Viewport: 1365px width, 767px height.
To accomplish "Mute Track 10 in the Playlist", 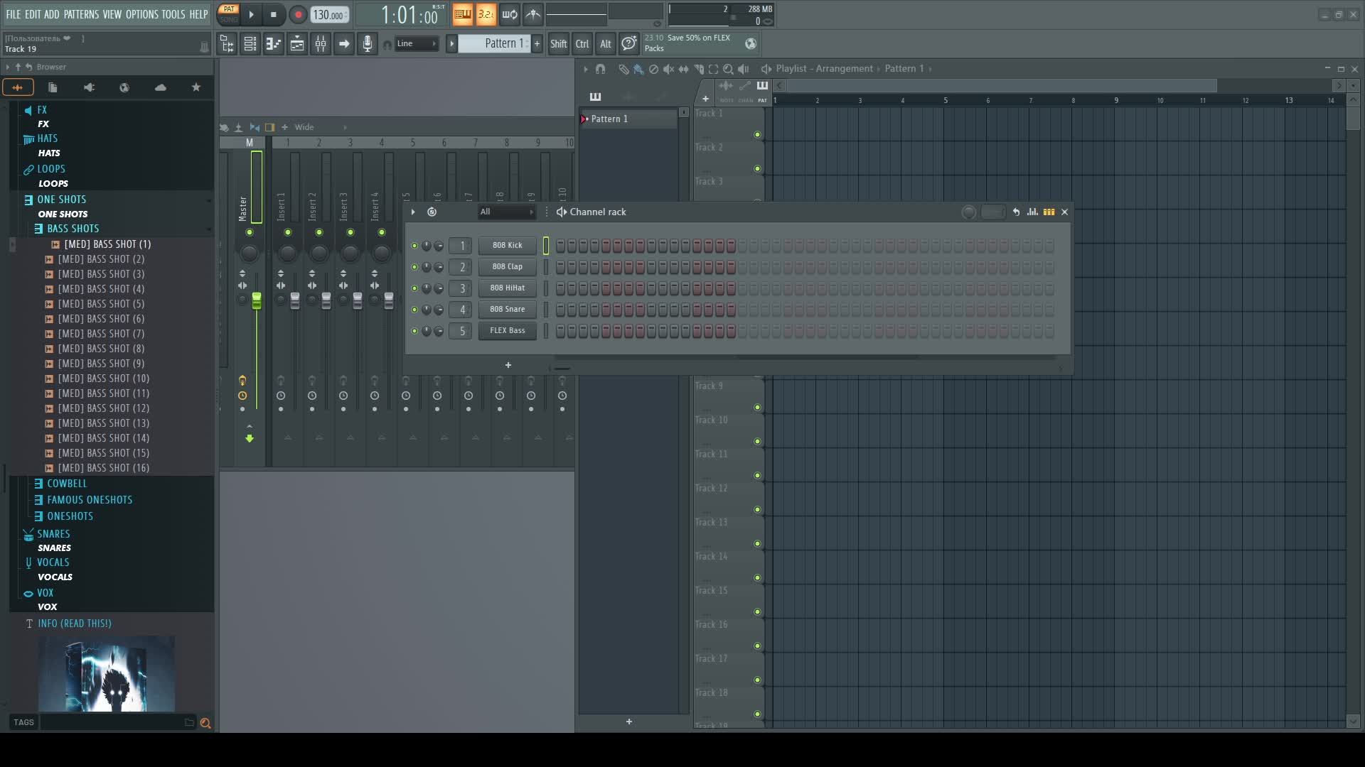I will pos(757,442).
